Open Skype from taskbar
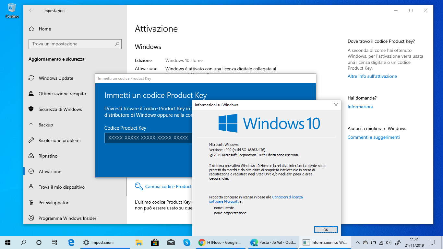Screen dimensions: 443x249 [x=186, y=242]
